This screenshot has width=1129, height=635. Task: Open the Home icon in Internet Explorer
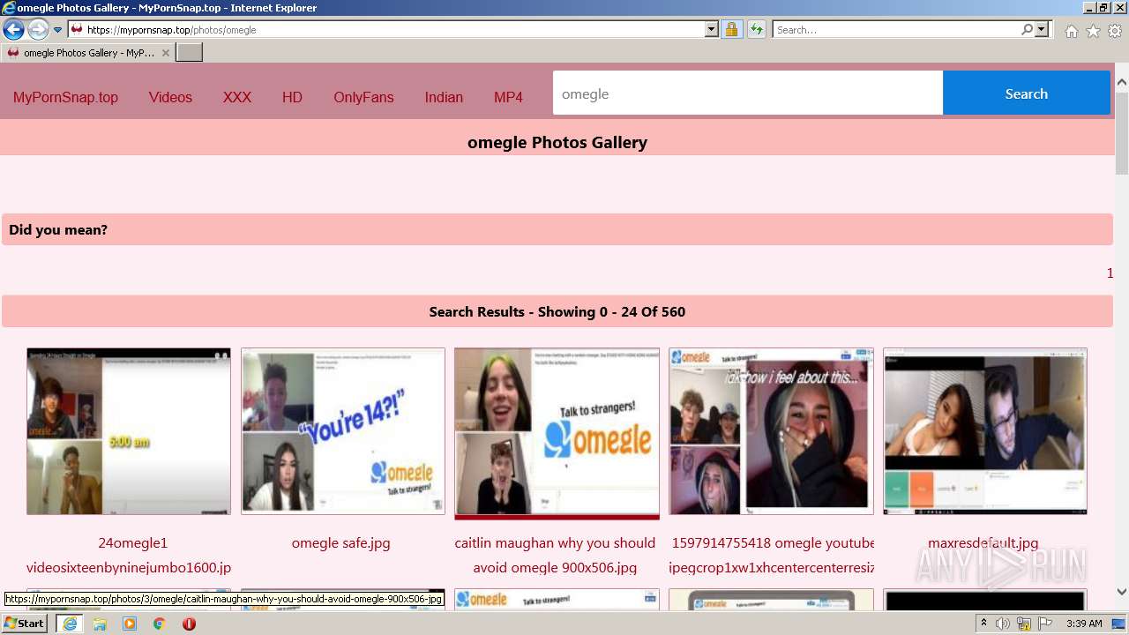point(1071,31)
